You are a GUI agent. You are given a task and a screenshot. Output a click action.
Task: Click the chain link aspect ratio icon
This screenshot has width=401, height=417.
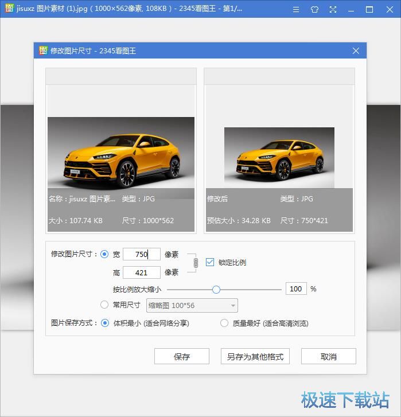tap(196, 263)
